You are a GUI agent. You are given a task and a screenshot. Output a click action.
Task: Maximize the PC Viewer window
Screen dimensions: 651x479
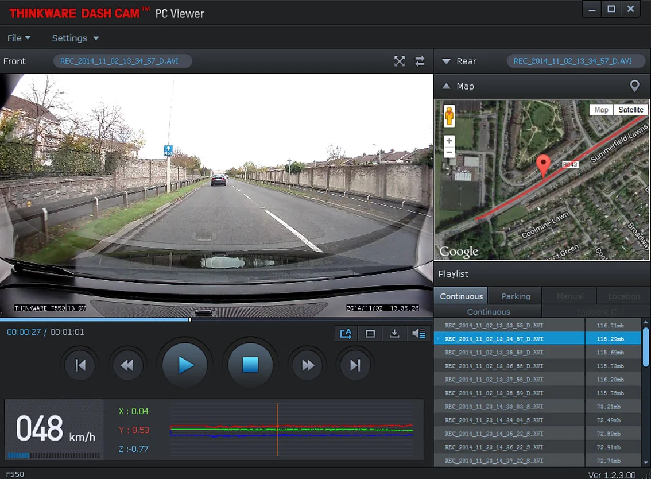(x=611, y=9)
